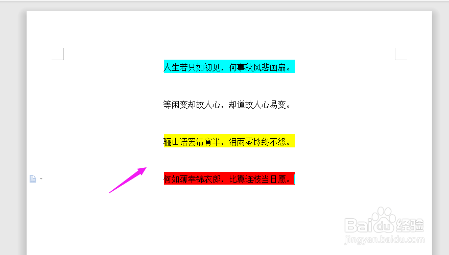449x255 pixels.
Task: Click yellow highlighted line 骊山语罢清宵半
Action: click(x=229, y=141)
